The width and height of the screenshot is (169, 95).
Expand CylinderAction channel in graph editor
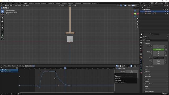click(1, 72)
